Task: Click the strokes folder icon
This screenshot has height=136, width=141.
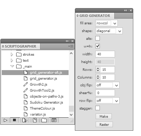Action: coord(19,54)
